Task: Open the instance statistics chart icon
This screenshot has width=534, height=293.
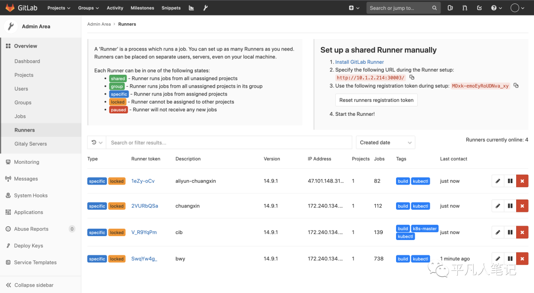Action: pos(191,8)
